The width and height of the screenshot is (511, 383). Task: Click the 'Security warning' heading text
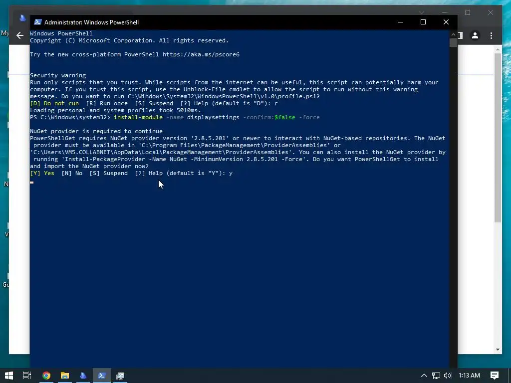58,75
